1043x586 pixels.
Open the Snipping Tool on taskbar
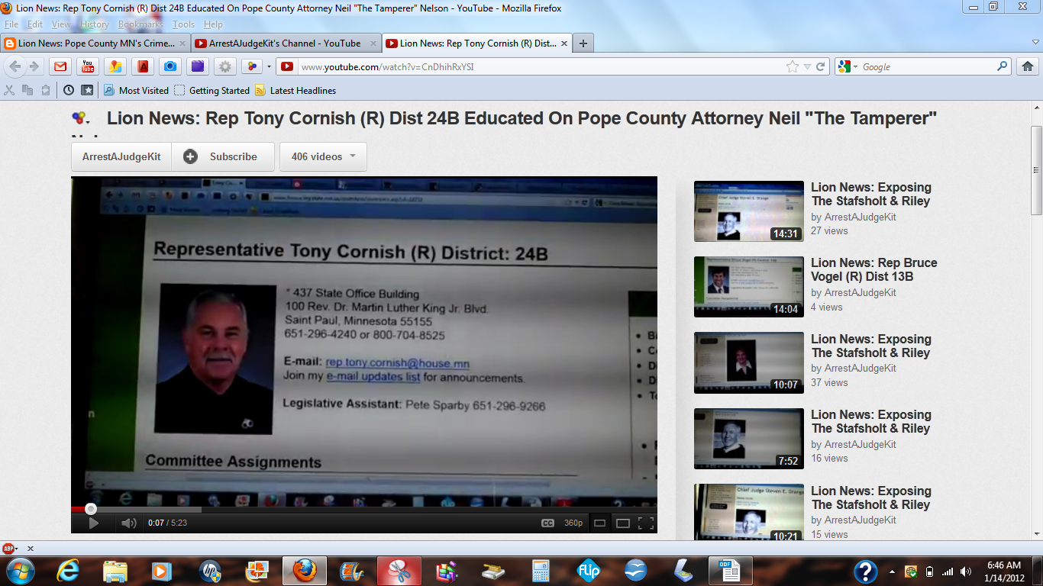pyautogui.click(x=399, y=571)
